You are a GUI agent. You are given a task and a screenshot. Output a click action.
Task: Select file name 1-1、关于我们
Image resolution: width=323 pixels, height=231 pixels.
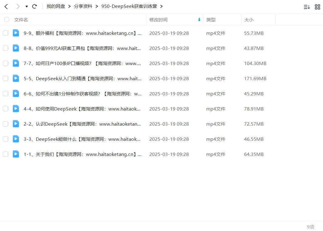[x=82, y=154]
